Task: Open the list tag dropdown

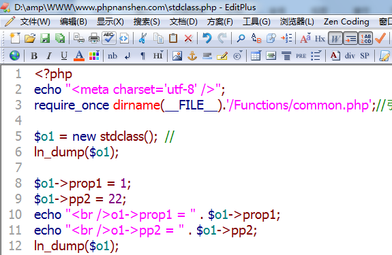Action: pos(316,56)
